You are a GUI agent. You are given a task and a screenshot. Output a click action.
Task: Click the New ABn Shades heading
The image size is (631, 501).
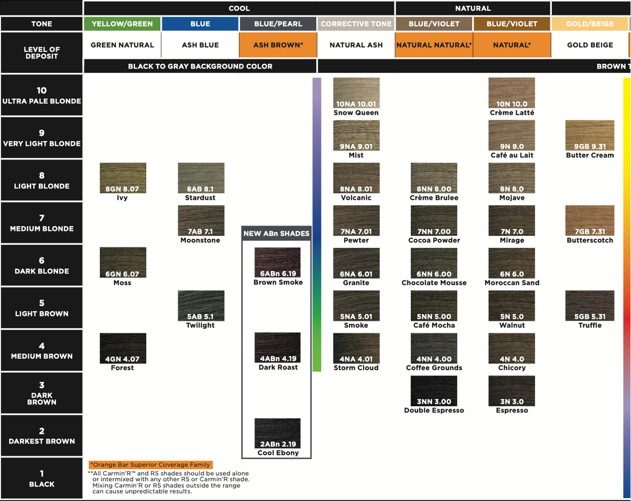point(276,234)
